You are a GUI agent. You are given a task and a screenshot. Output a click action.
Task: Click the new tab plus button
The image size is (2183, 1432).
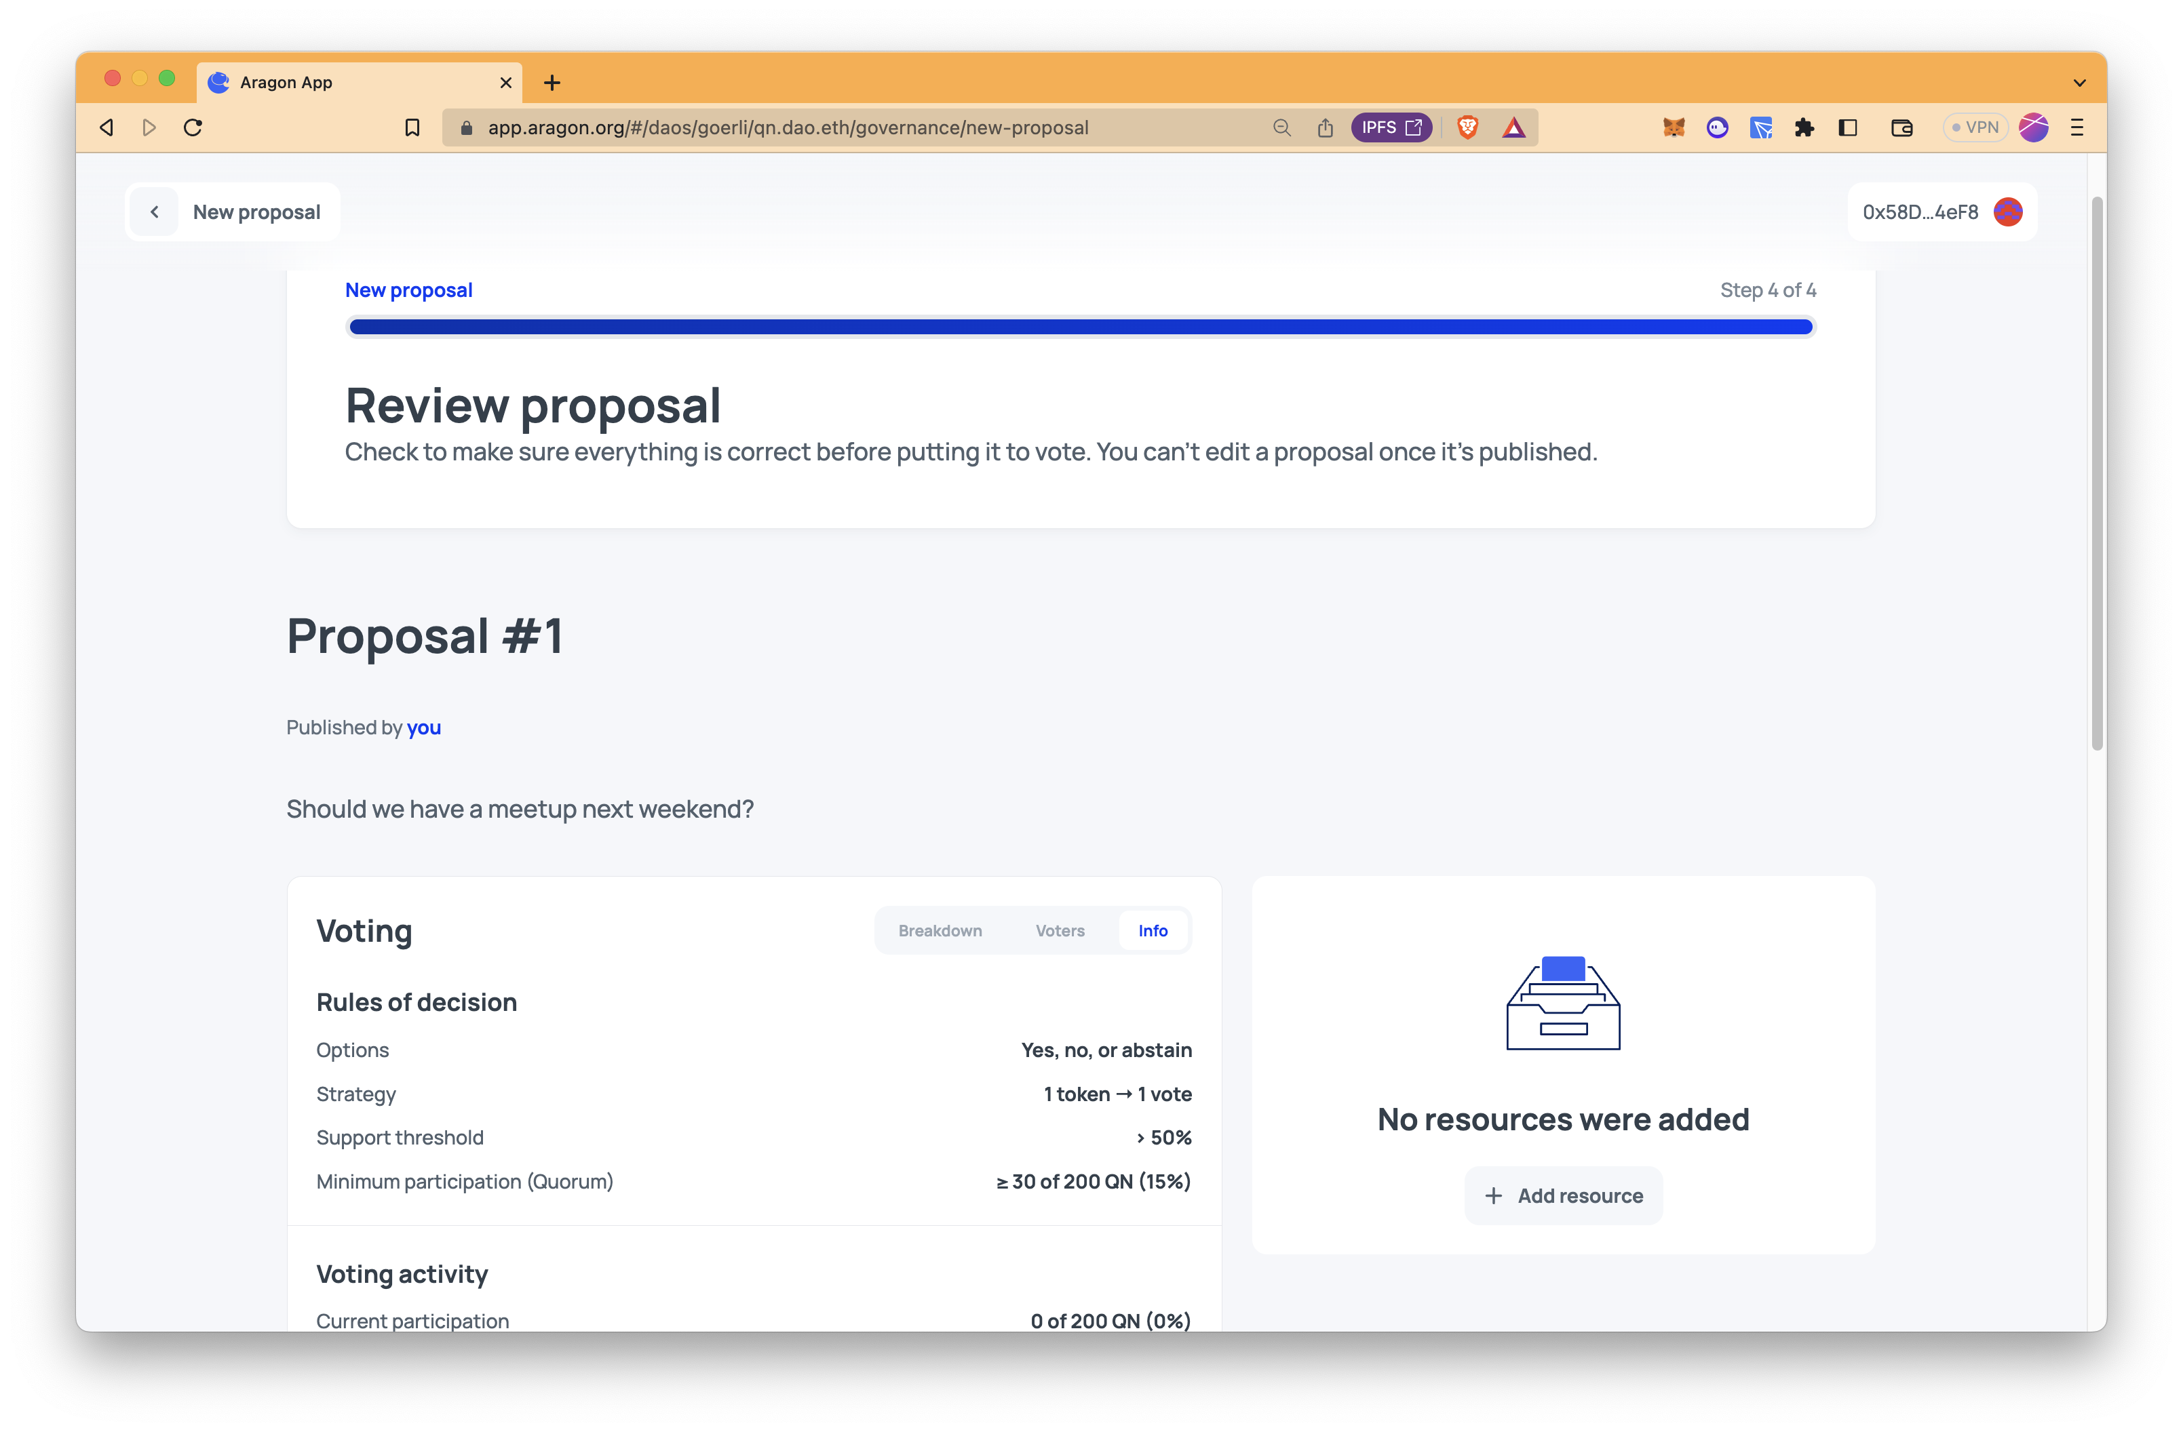[550, 81]
